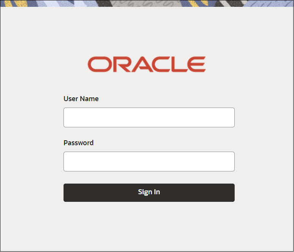Click the empty white User Name input
Image resolution: width=294 pixels, height=252 pixels.
149,117
